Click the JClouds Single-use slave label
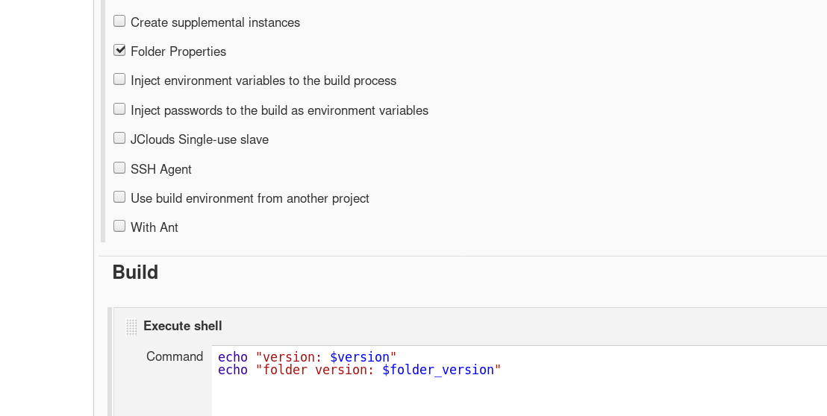 point(199,139)
